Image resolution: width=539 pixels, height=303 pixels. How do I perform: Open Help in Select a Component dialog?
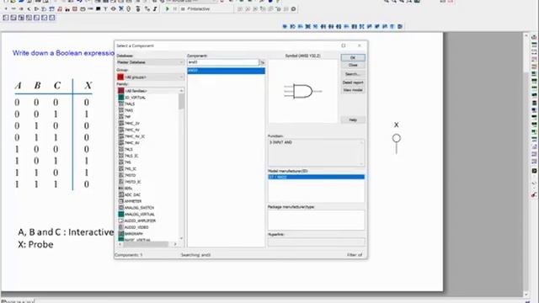pyautogui.click(x=353, y=120)
